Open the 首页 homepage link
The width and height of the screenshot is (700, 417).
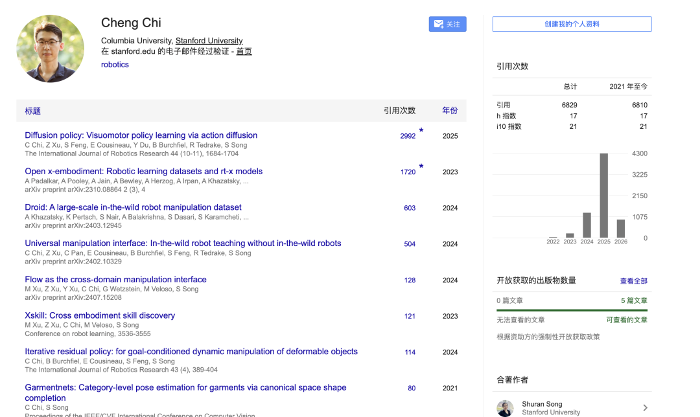pyautogui.click(x=244, y=51)
